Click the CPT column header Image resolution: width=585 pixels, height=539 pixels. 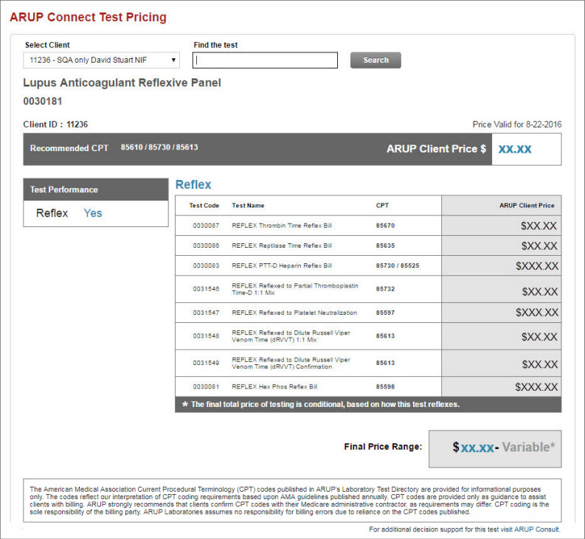(x=382, y=206)
